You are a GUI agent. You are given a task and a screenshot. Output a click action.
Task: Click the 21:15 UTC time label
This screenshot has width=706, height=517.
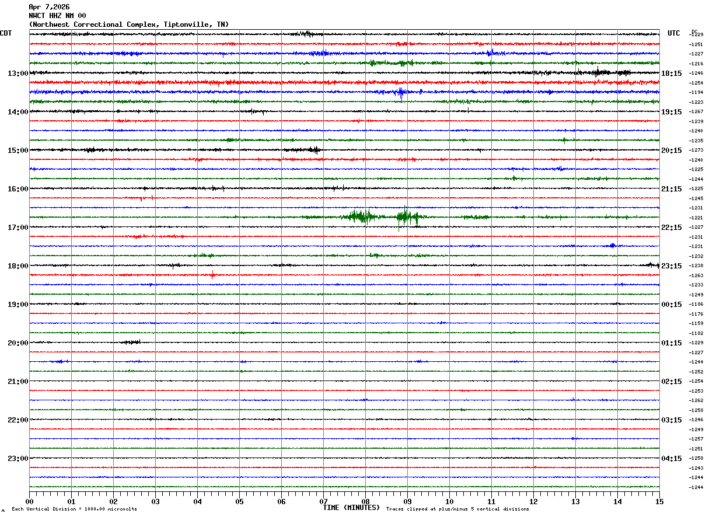pyautogui.click(x=672, y=189)
